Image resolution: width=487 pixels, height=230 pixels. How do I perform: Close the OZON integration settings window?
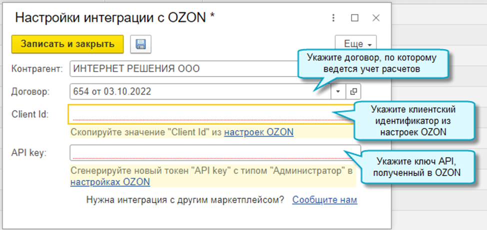(376, 18)
